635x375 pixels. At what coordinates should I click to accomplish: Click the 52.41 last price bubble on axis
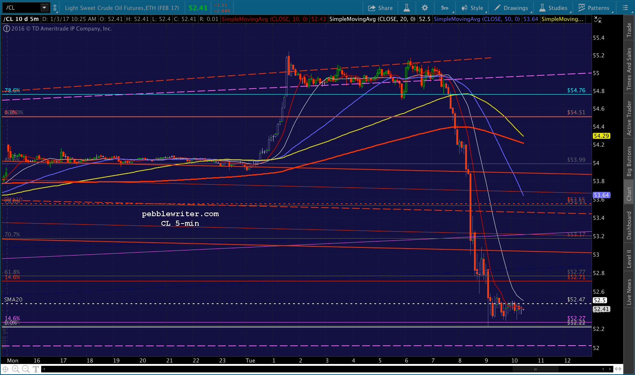(602, 309)
